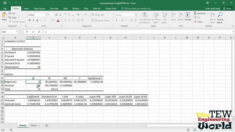Click the Paste clipboard icon

[x=4, y=15]
